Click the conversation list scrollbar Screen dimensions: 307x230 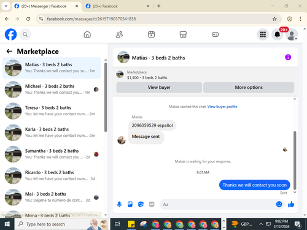106,98
